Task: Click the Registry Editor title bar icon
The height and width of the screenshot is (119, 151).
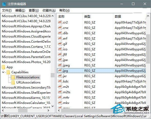Action: tap(4, 4)
